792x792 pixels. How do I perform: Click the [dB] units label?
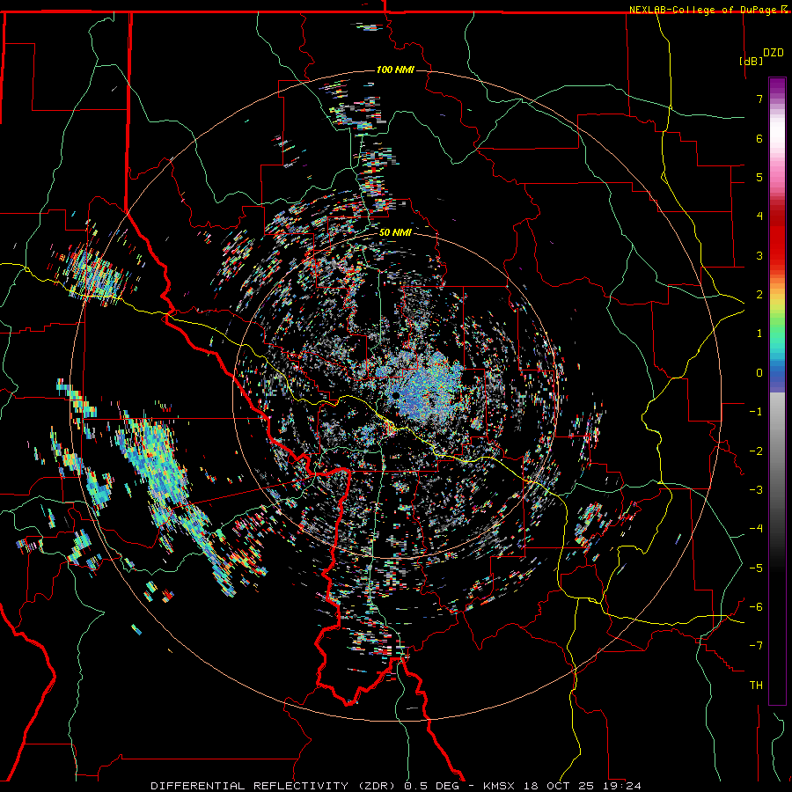752,61
